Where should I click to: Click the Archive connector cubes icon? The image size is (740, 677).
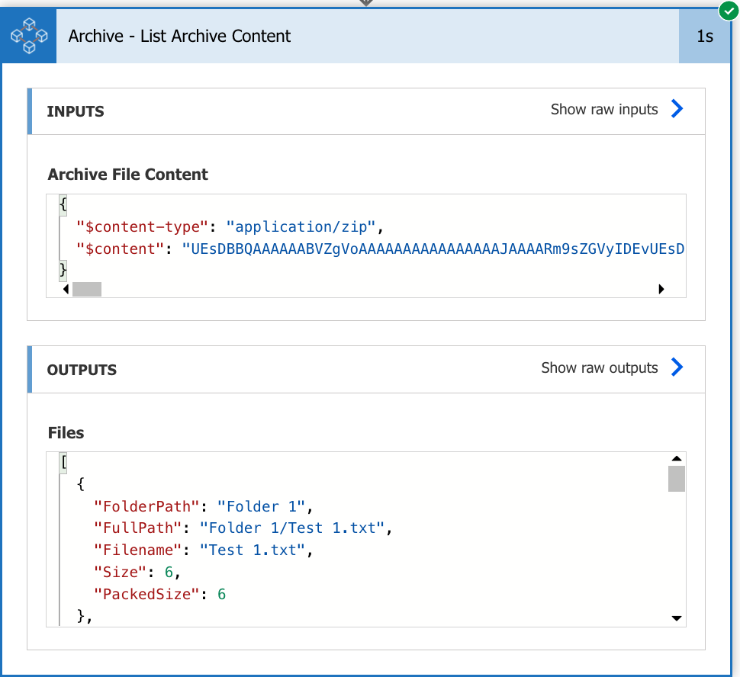tap(29, 36)
